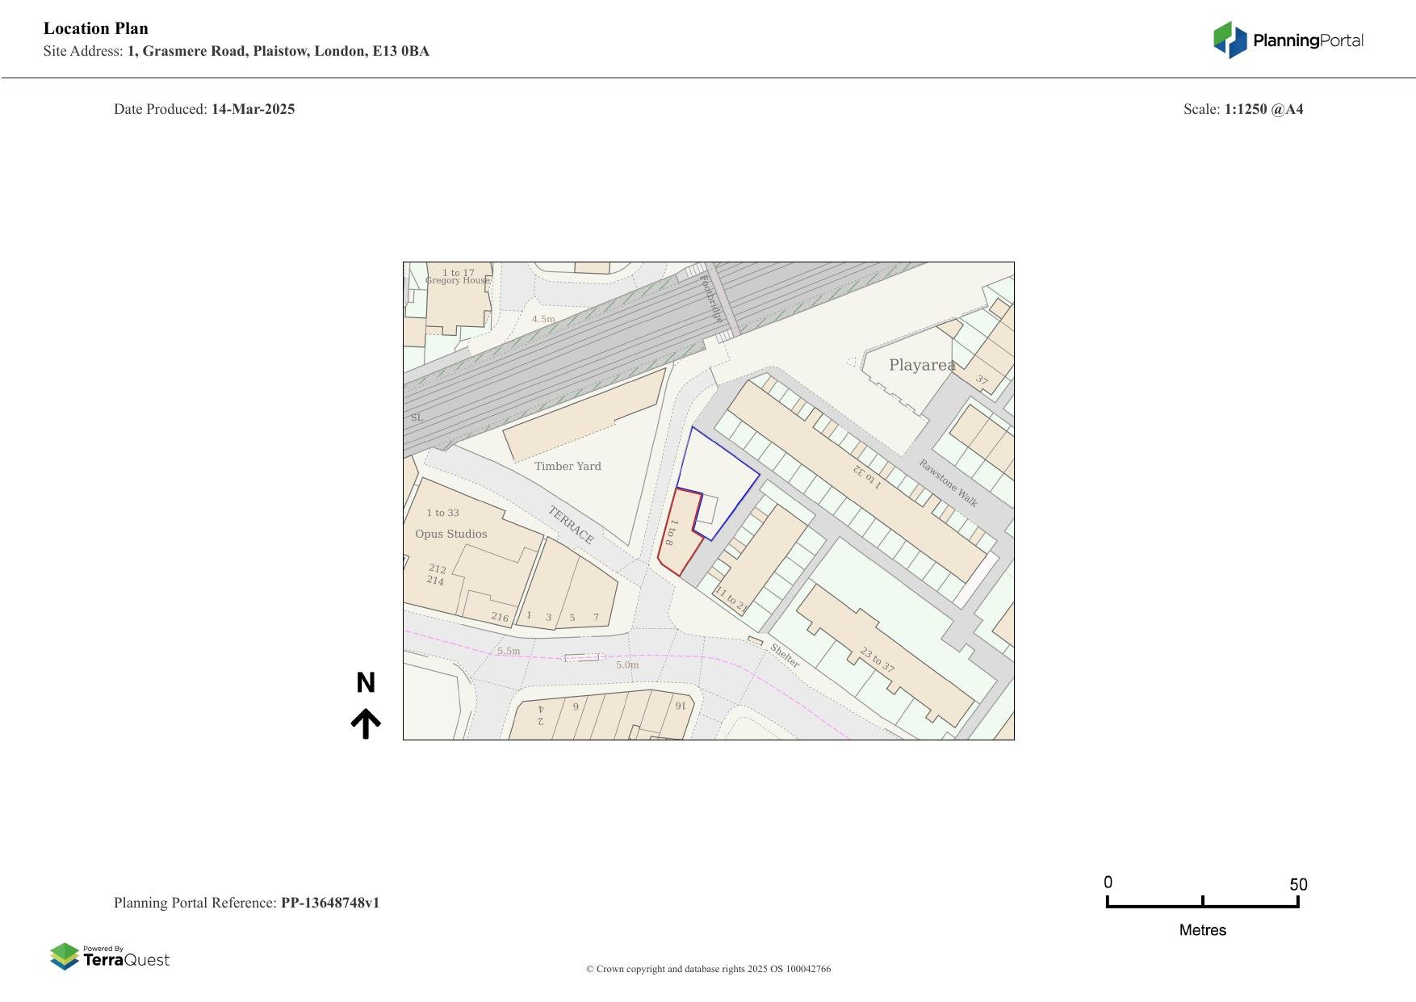Image resolution: width=1416 pixels, height=1002 pixels.
Task: Click the scale bar above Metres
Action: (1202, 903)
